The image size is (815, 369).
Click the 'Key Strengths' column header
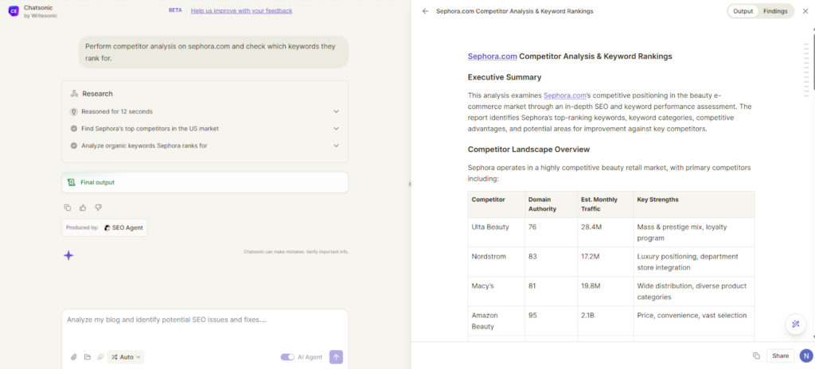694,204
